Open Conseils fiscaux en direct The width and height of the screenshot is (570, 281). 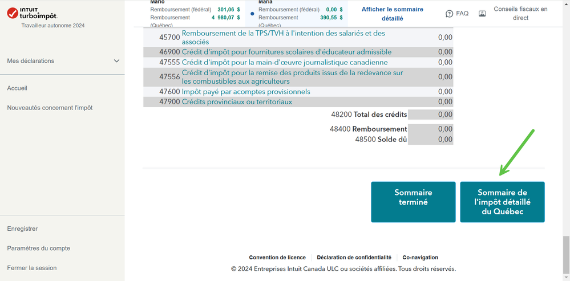click(520, 14)
